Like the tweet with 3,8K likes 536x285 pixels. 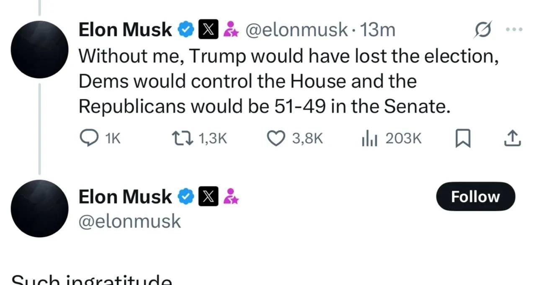[276, 139]
